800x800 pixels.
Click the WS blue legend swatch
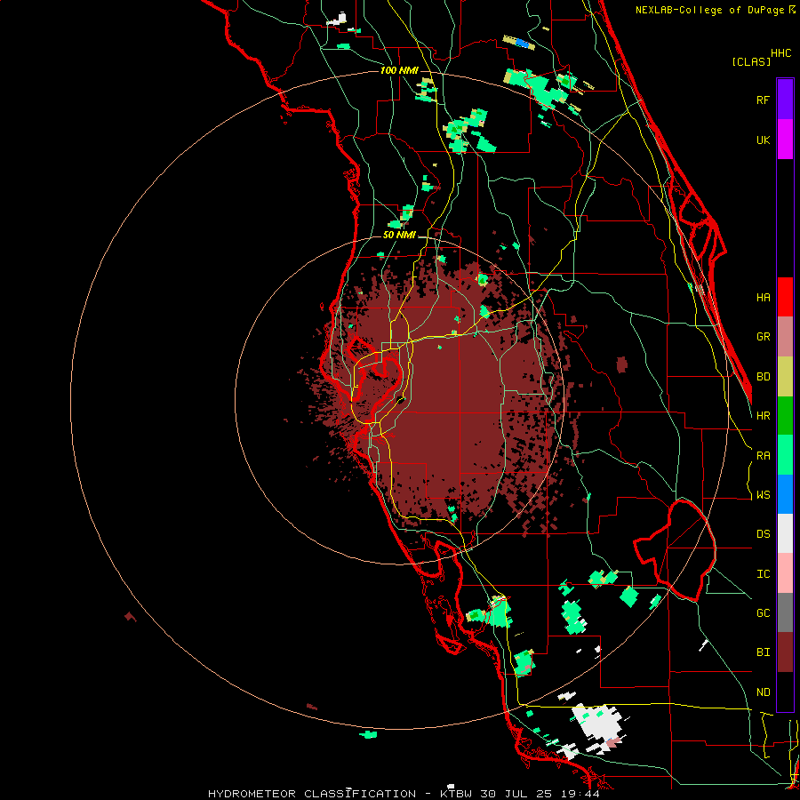tap(785, 494)
